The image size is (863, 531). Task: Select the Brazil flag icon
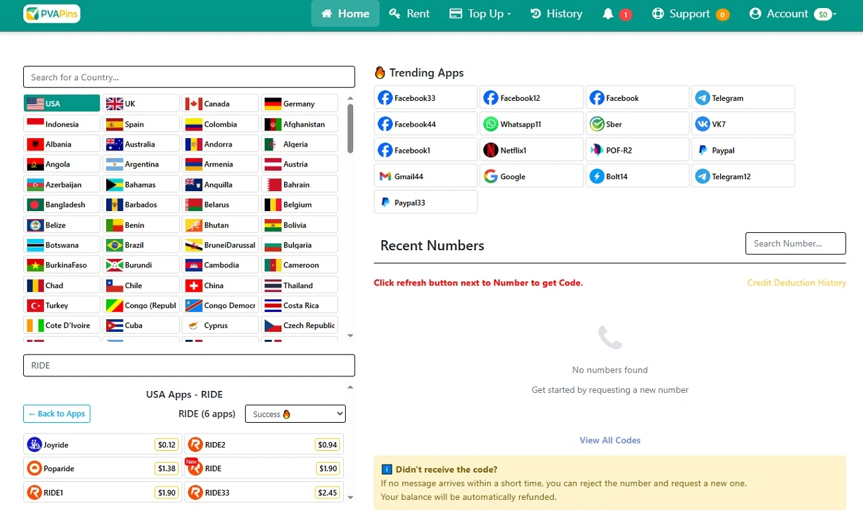pyautogui.click(x=114, y=245)
